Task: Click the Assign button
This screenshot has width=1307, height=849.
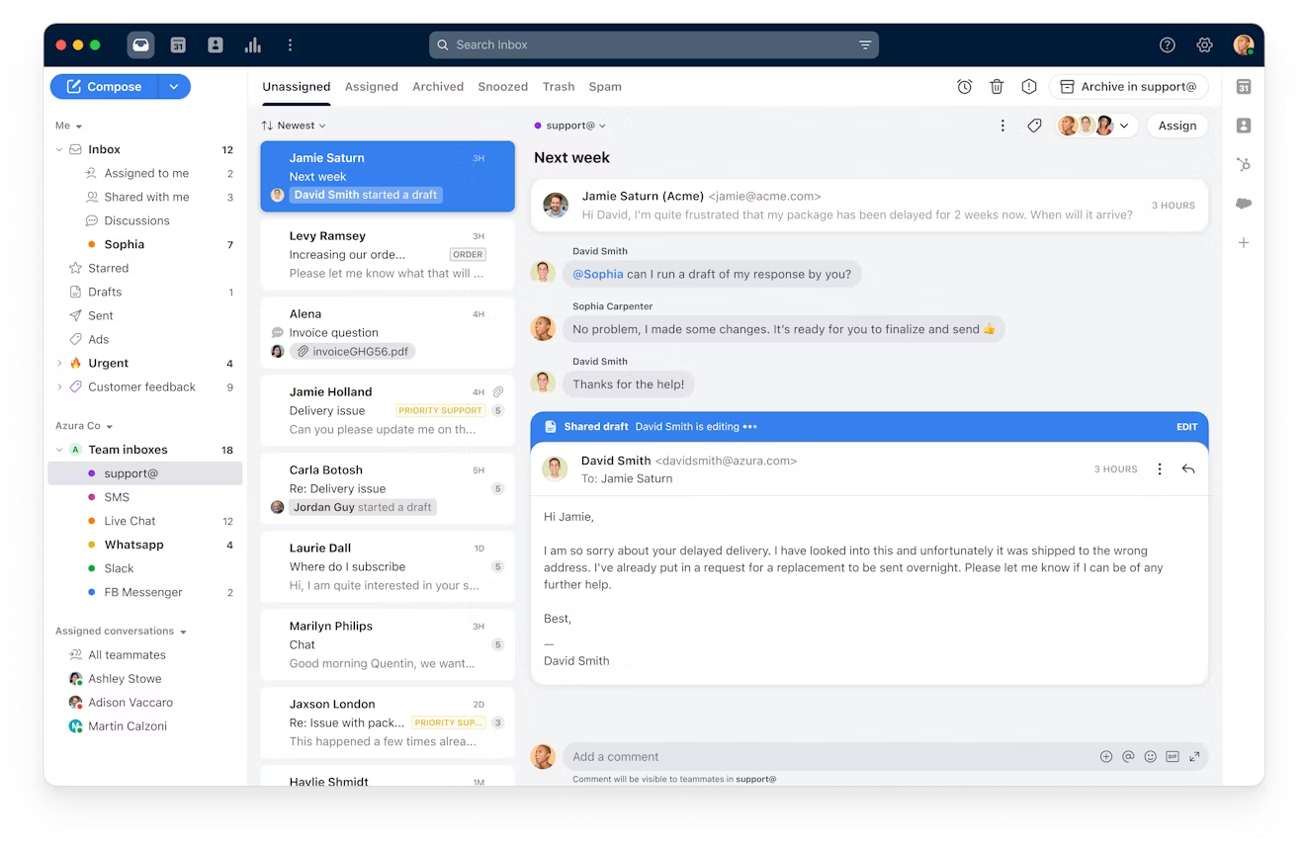Action: point(1177,126)
